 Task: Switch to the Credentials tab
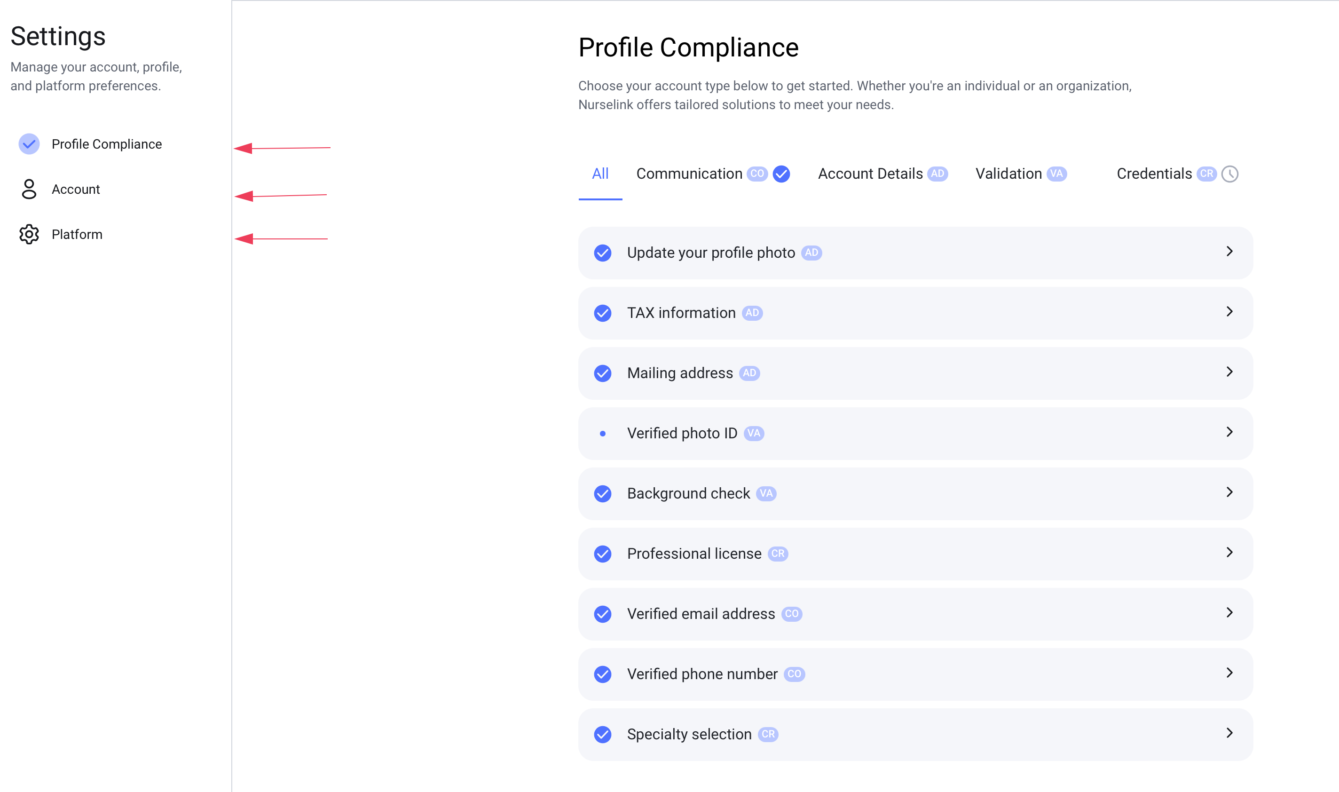click(1177, 174)
